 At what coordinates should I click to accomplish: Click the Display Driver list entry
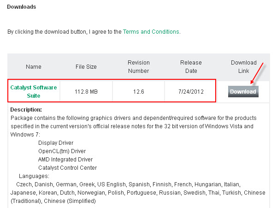(56, 143)
